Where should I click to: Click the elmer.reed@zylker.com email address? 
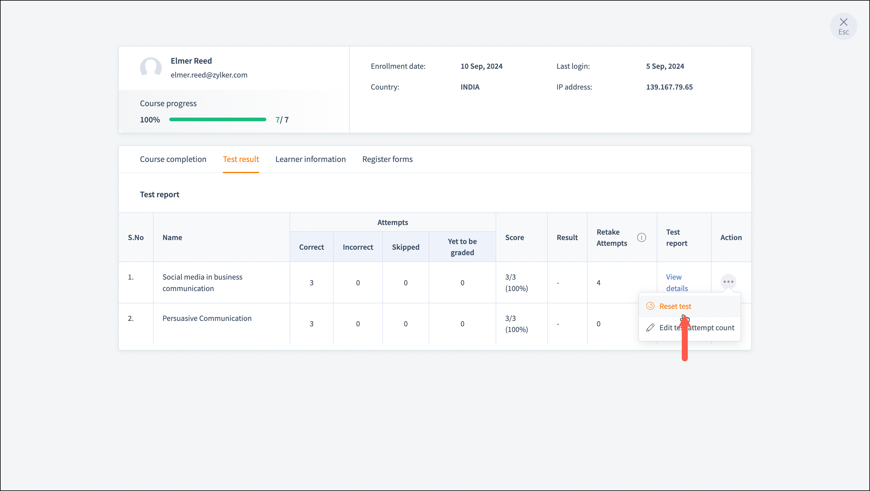209,75
